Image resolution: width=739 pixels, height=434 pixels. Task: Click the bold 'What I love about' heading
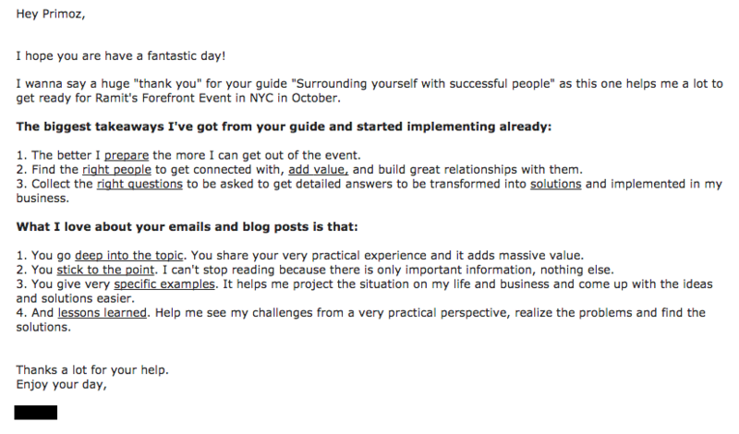click(188, 226)
